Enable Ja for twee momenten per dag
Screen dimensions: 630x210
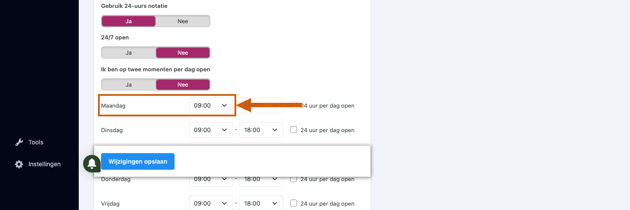[129, 84]
